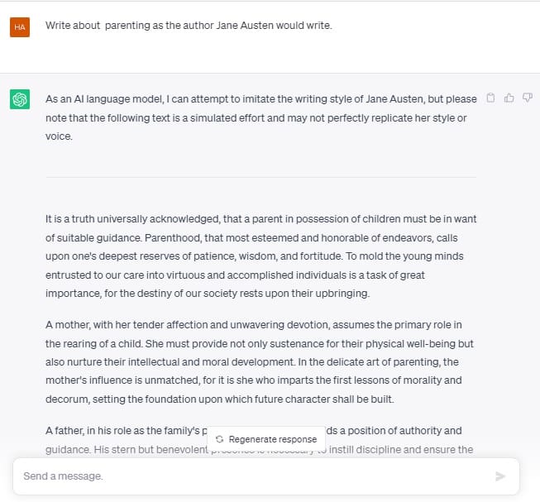The image size is (540, 502).
Task: Give the response a thumbs down
Action: [528, 98]
